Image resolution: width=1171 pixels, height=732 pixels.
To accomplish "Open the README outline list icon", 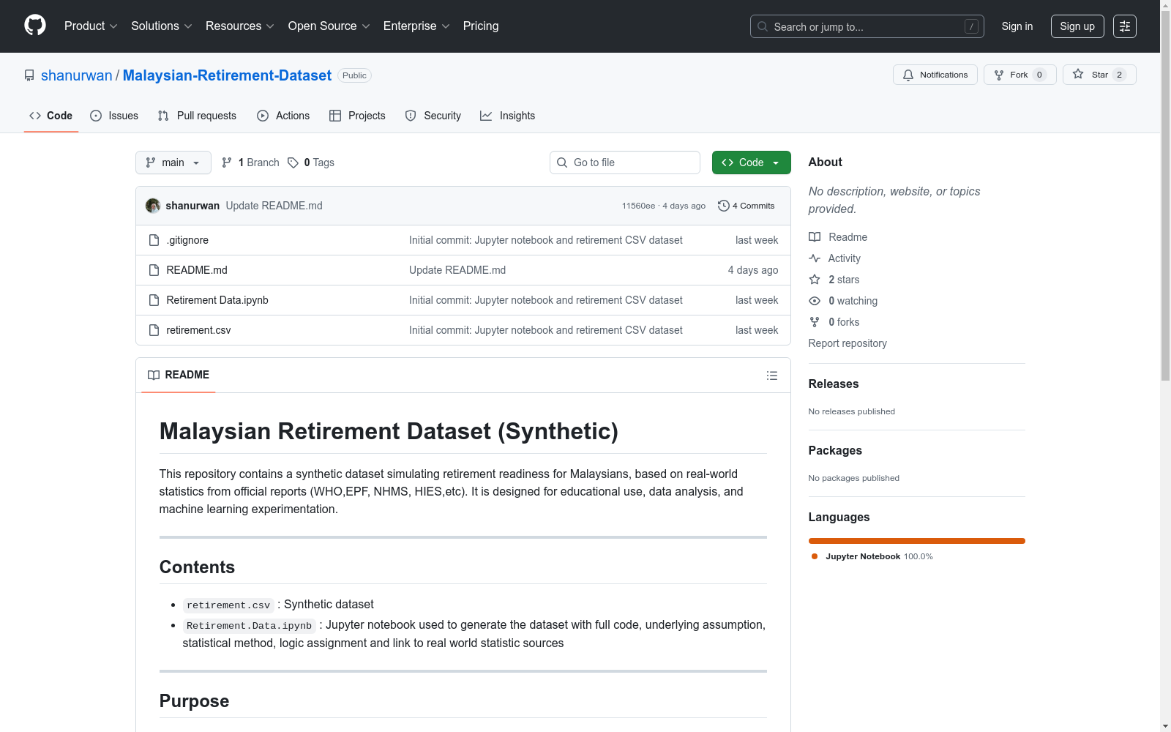I will click(x=772, y=376).
